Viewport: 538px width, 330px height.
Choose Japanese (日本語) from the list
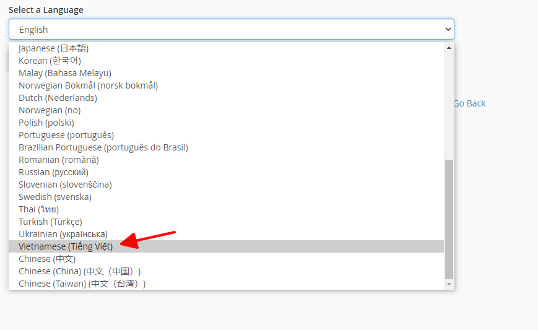click(54, 48)
